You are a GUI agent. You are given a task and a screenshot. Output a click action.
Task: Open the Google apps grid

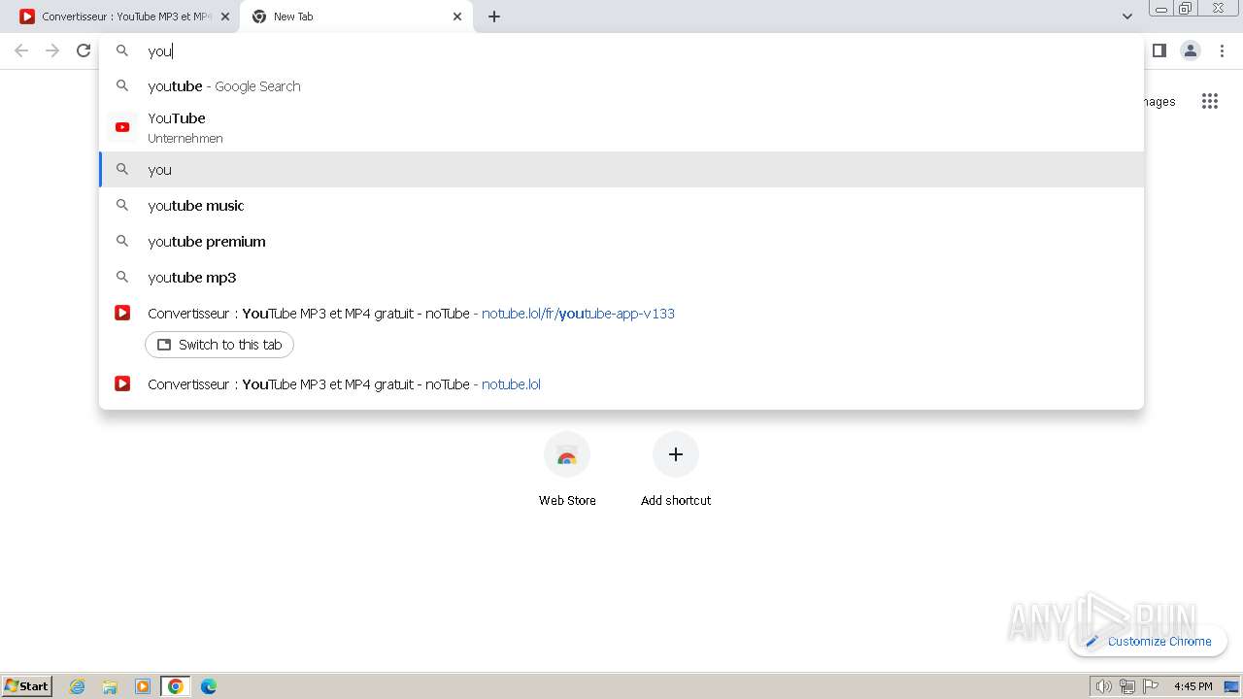(x=1209, y=101)
